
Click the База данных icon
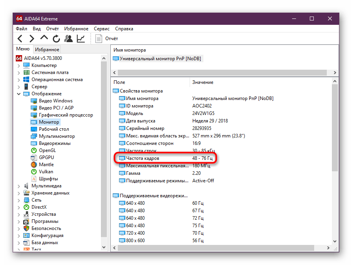pos(26,243)
